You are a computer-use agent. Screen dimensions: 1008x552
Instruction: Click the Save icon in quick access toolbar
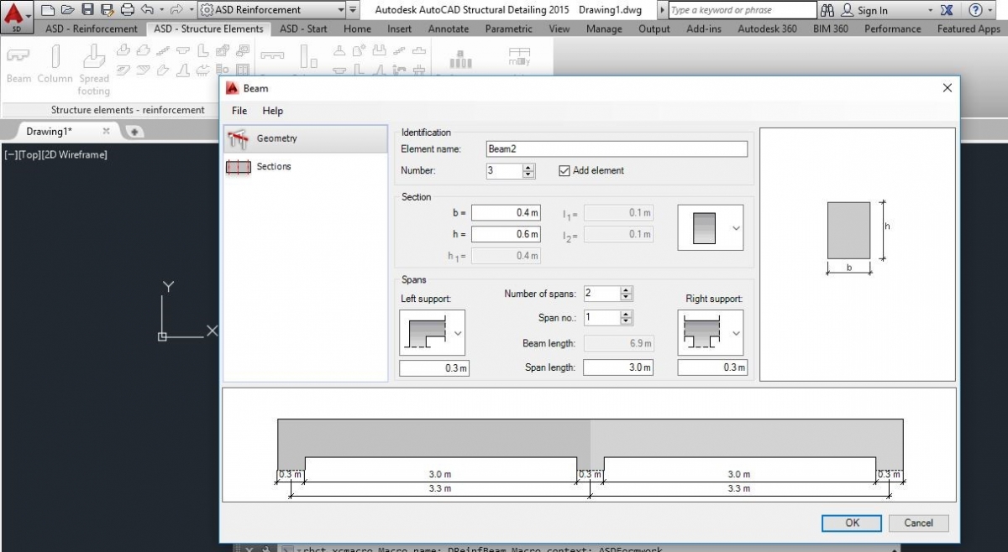pos(87,10)
